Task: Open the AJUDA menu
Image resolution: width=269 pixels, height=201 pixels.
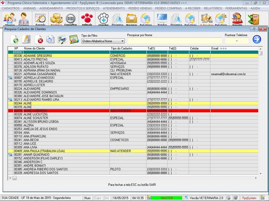Action: coord(255,8)
